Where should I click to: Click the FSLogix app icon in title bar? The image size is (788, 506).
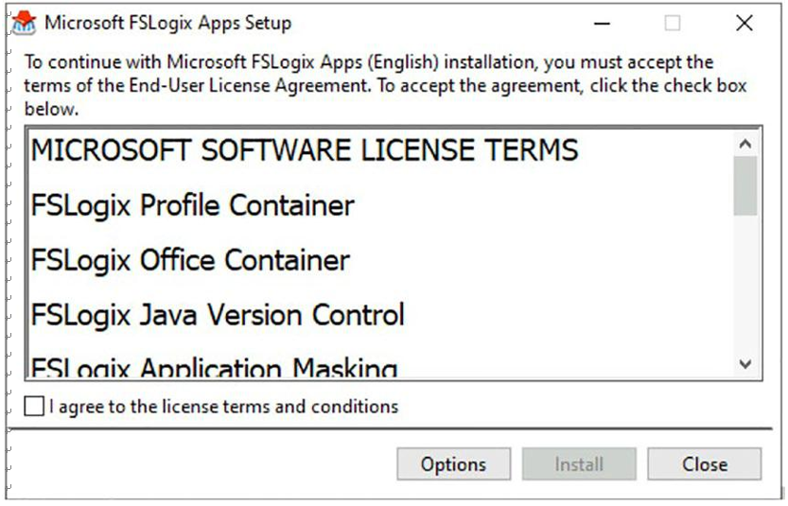click(24, 23)
